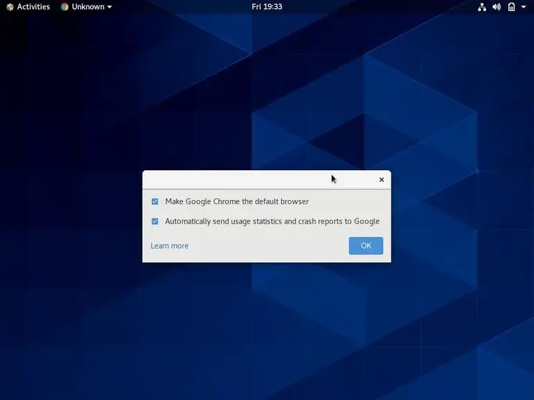
Task: Open the Activities overview
Action: tap(29, 7)
